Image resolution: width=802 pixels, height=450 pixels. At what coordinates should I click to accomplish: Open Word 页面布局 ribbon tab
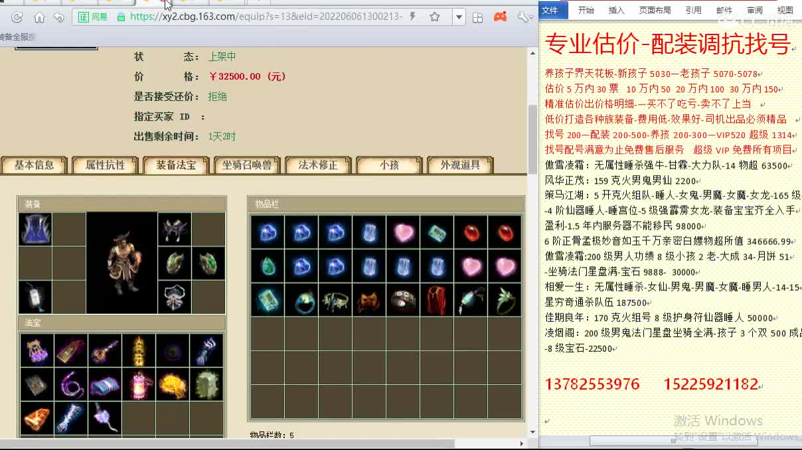655,10
